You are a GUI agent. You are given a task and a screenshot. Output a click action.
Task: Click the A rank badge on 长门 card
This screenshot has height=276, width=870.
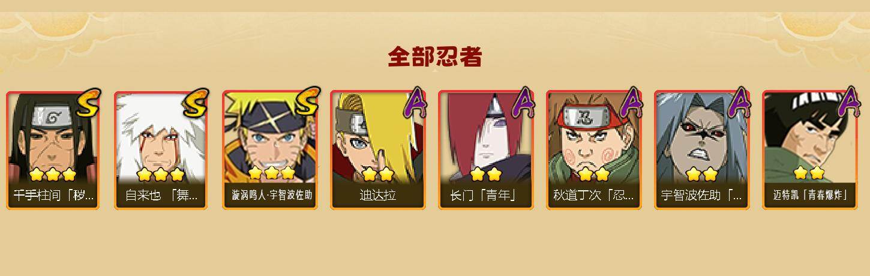tap(523, 103)
